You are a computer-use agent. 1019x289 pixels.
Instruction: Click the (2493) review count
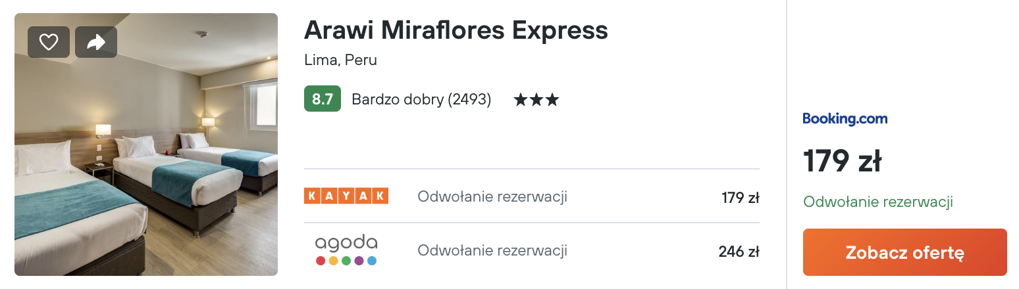[x=469, y=100]
